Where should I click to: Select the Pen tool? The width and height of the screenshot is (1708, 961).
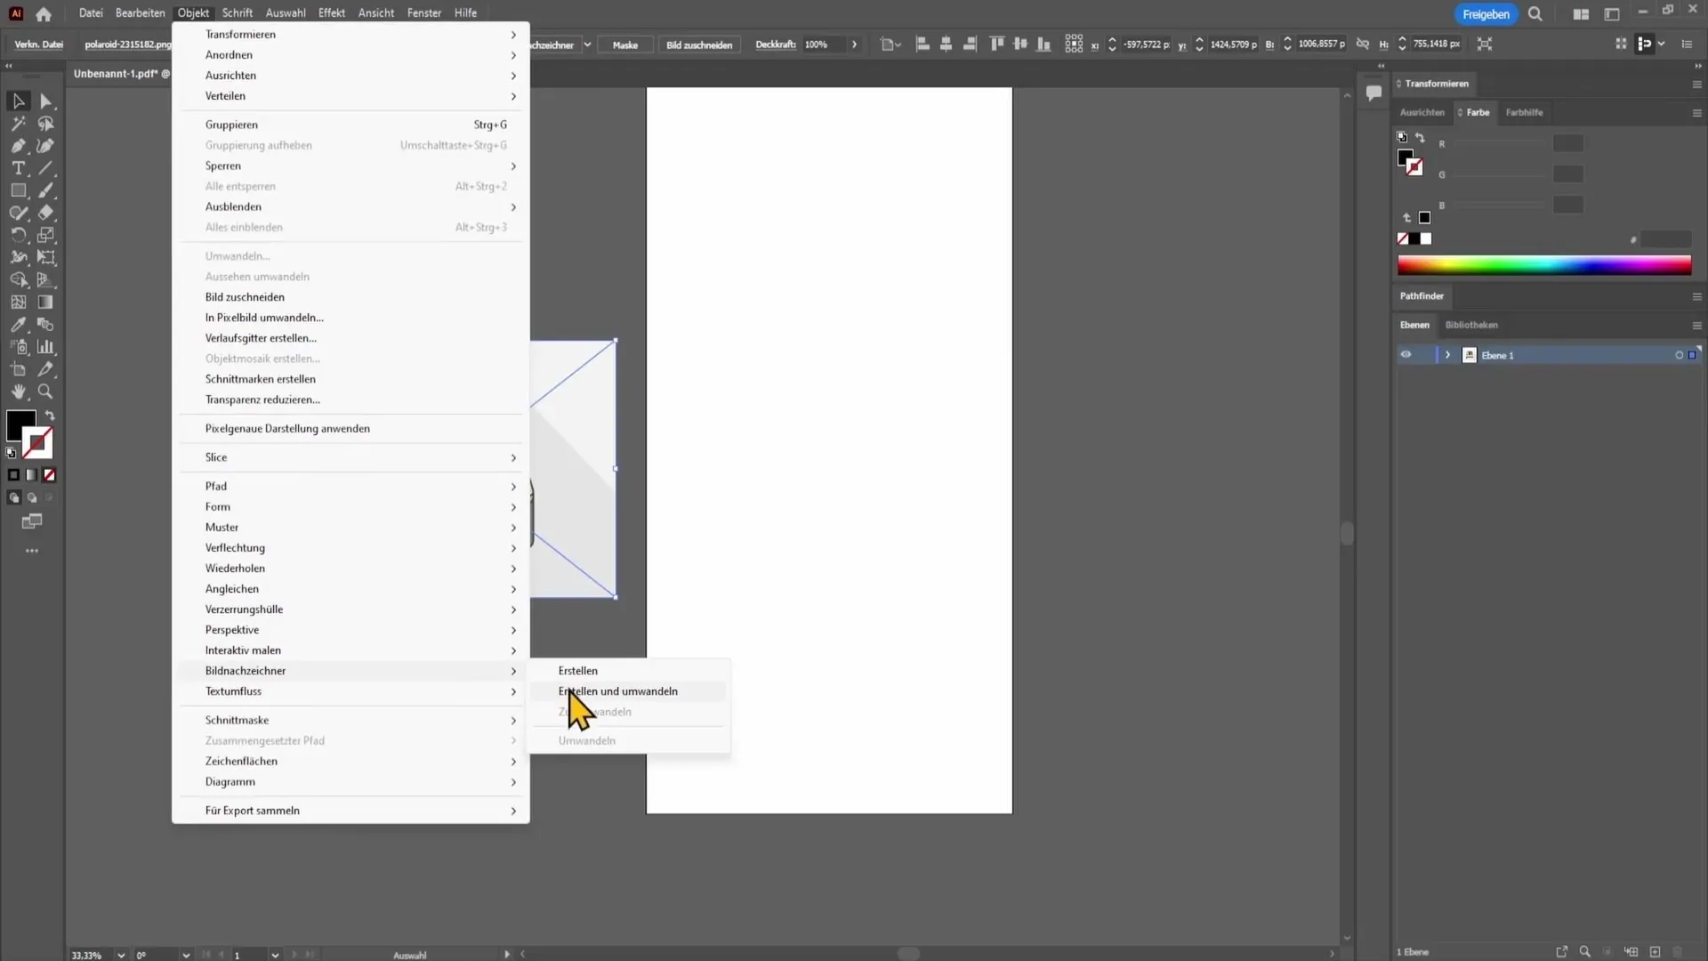point(19,146)
